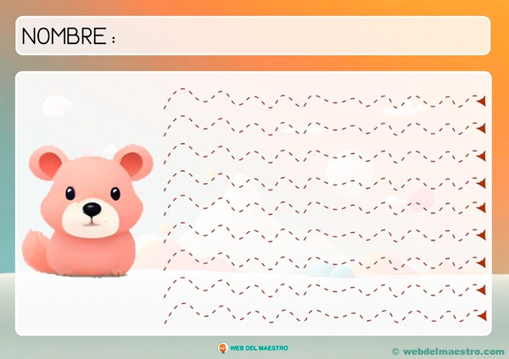
Task: Click the arrowhead on the eighth wavy line
Action: pyautogui.click(x=481, y=289)
